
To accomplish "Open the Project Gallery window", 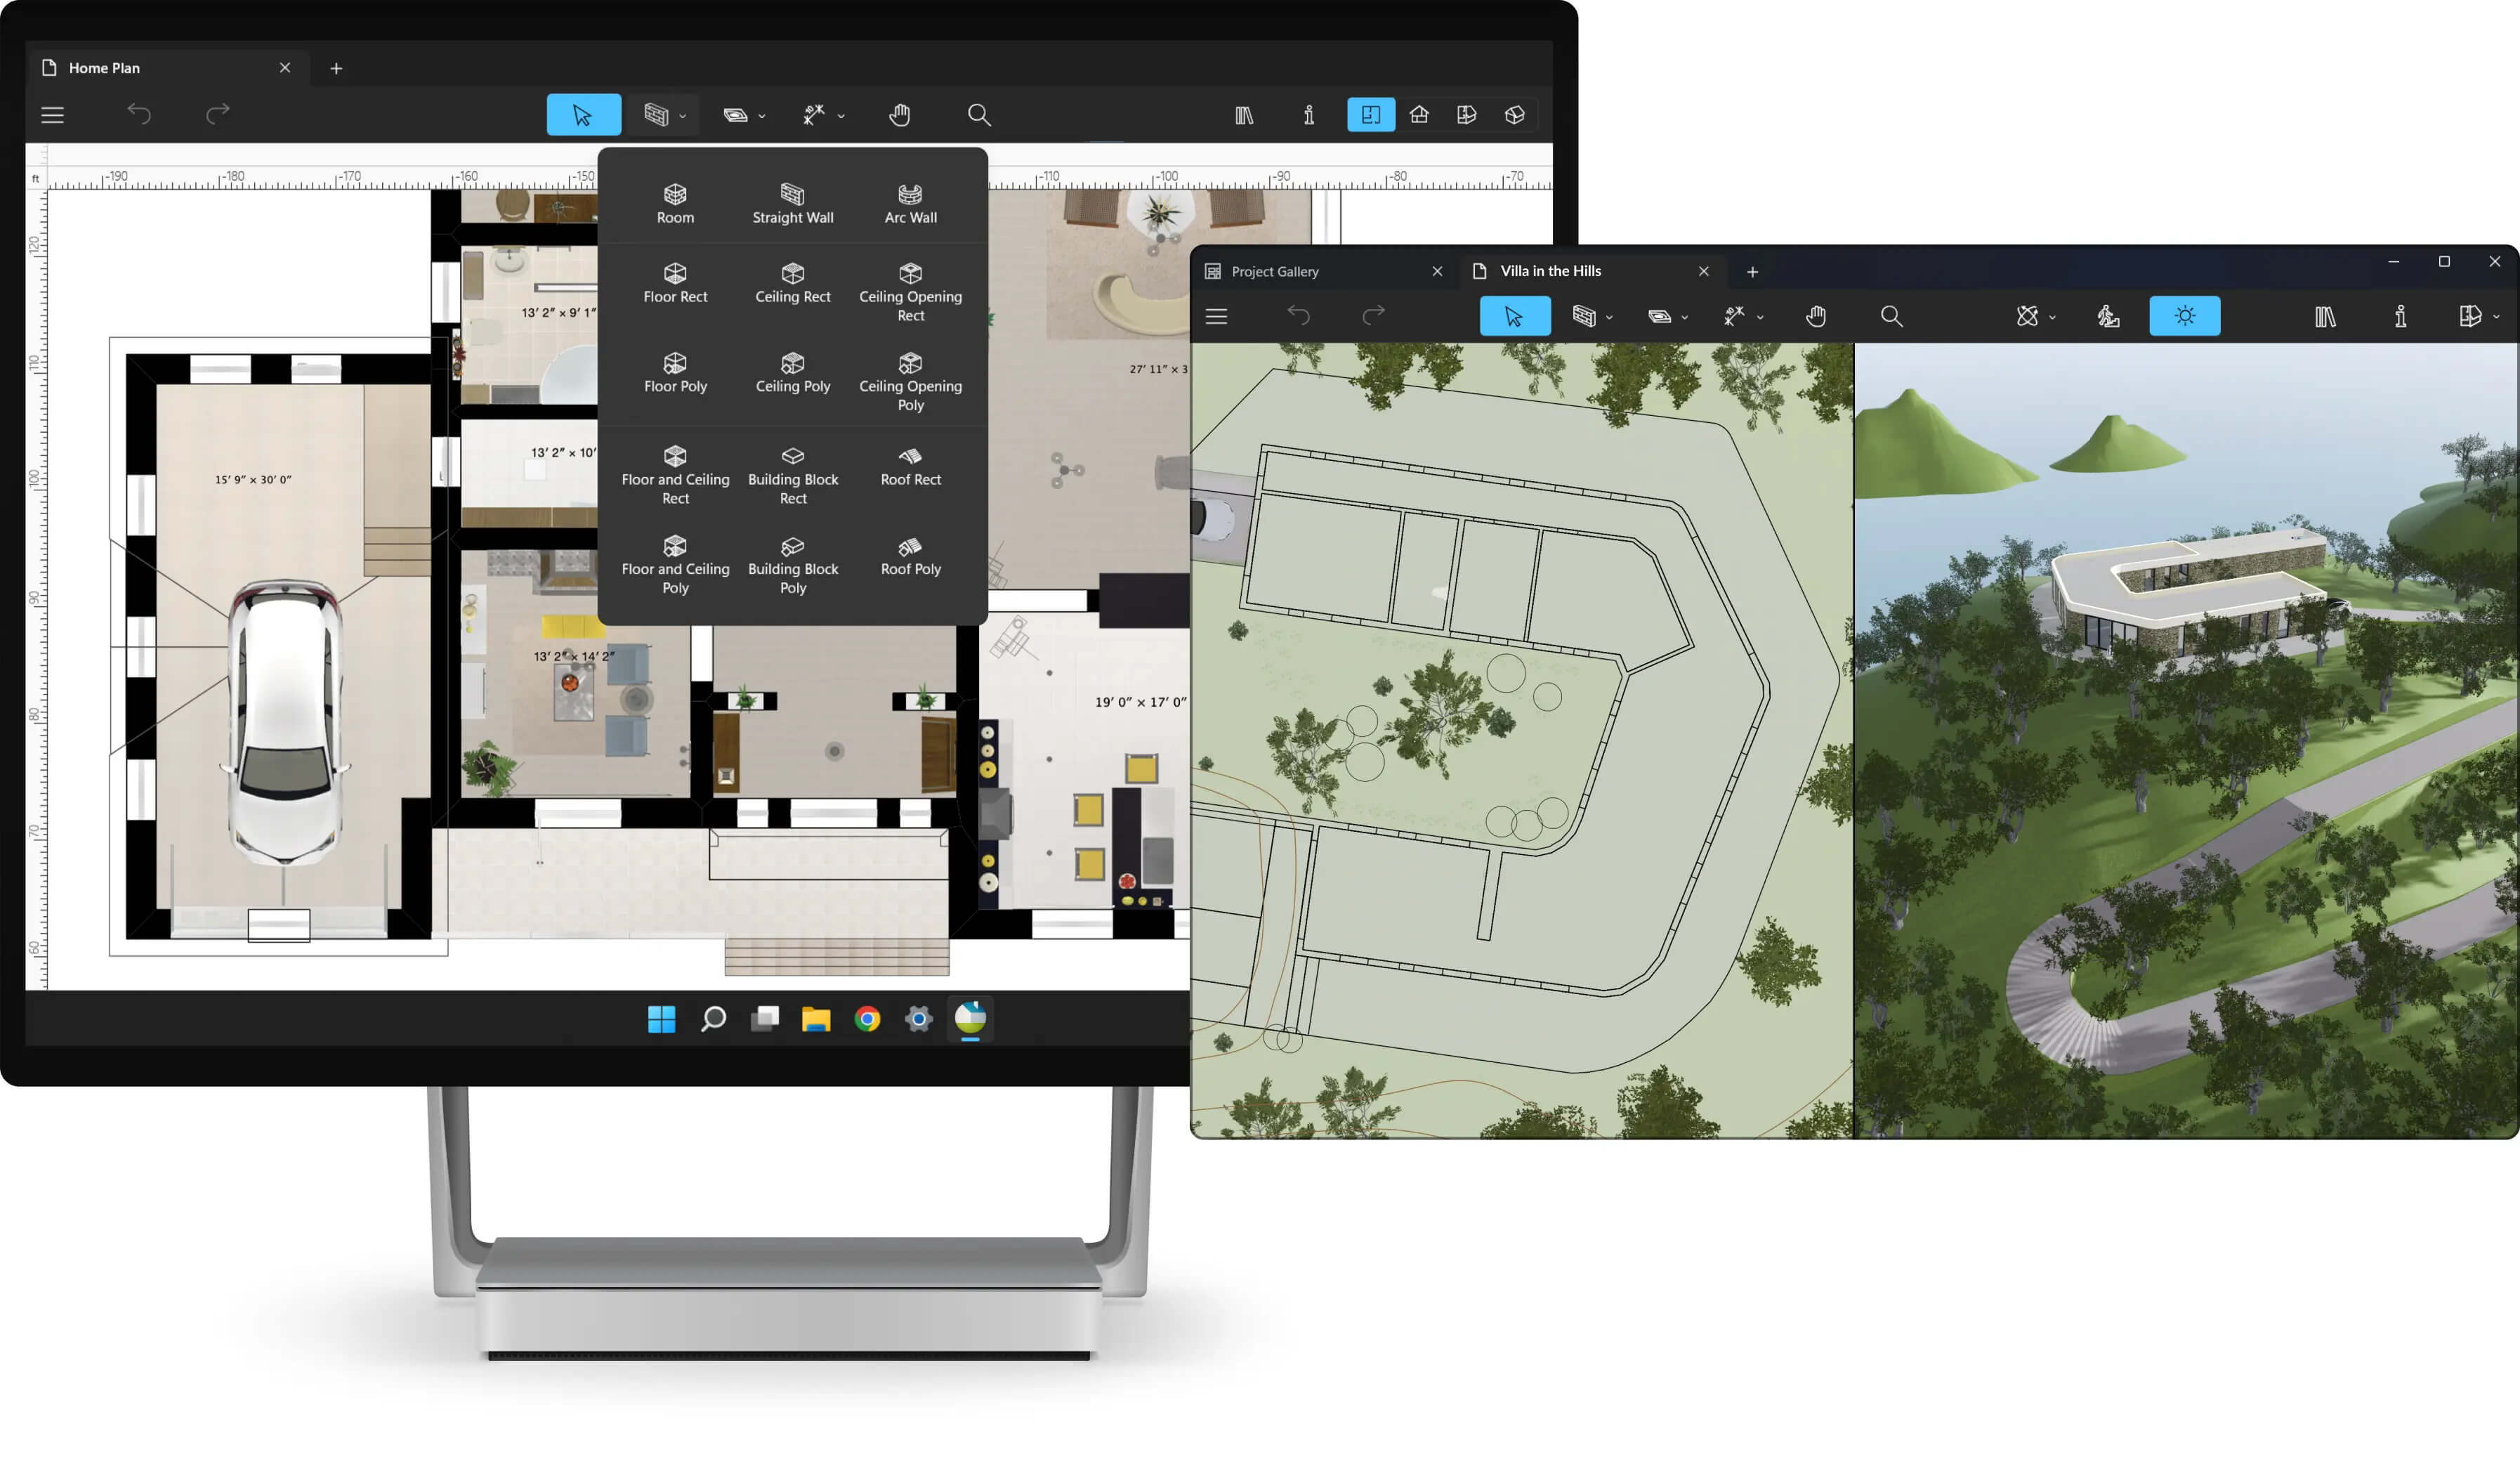I will pos(1274,270).
